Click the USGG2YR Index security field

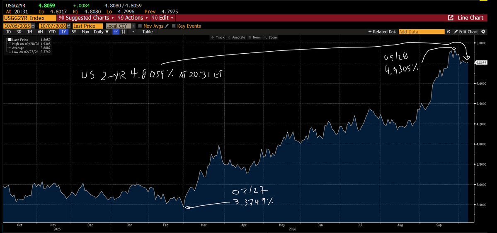[29, 18]
